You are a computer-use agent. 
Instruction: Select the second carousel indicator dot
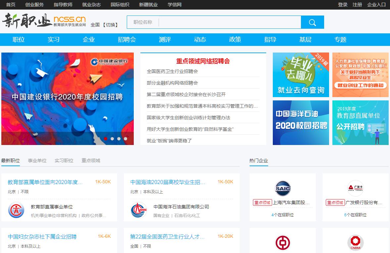[x=112, y=139]
